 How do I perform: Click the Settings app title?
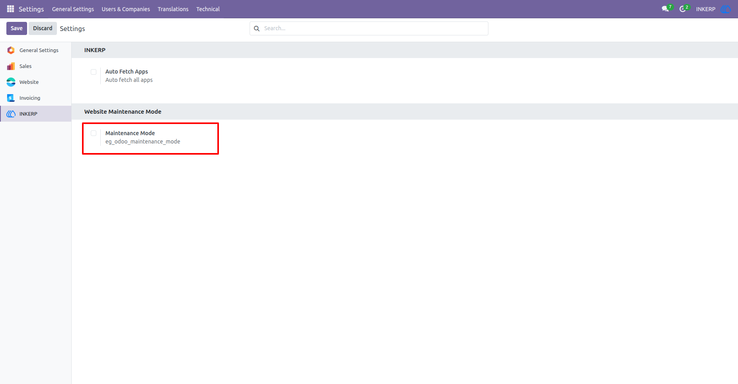(x=31, y=9)
